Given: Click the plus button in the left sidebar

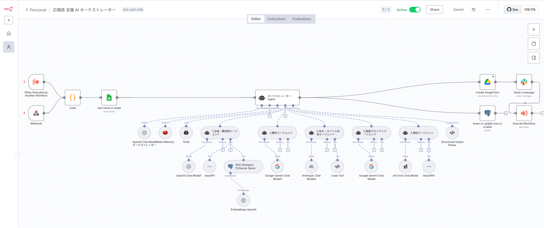Looking at the screenshot, I should (x=9, y=20).
